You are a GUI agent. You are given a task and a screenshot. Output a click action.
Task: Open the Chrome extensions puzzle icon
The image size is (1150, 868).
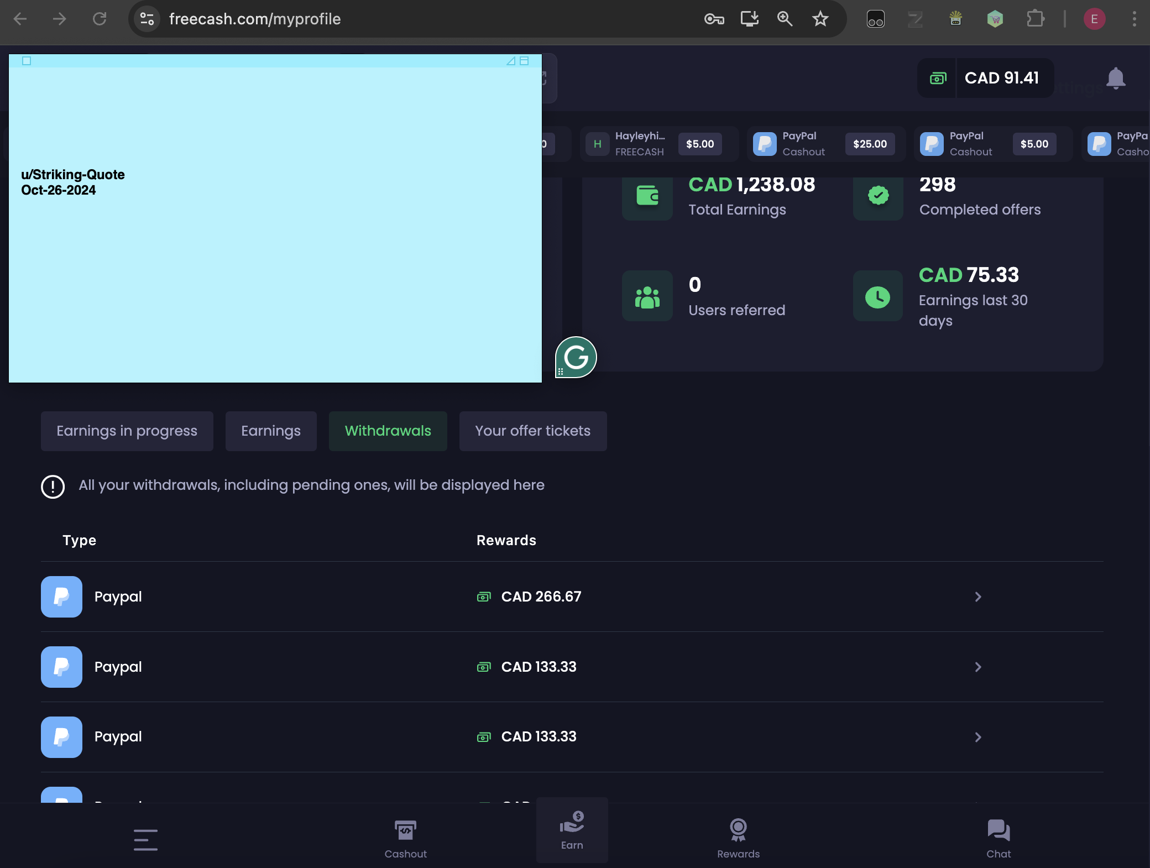pyautogui.click(x=1035, y=19)
